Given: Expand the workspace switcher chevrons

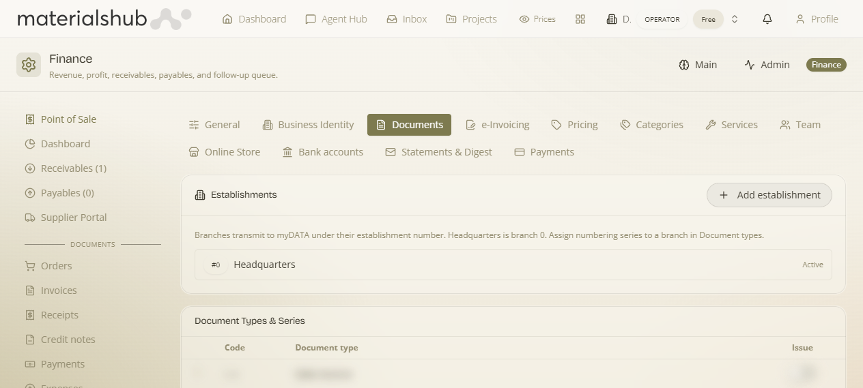Looking at the screenshot, I should pos(735,19).
